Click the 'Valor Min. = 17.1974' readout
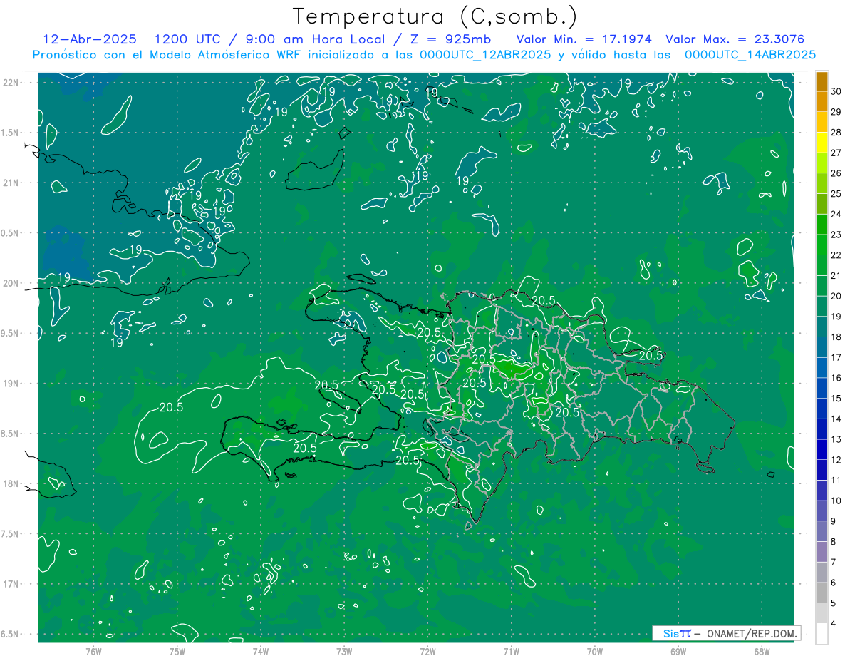Image resolution: width=855 pixels, height=661 pixels. [583, 39]
